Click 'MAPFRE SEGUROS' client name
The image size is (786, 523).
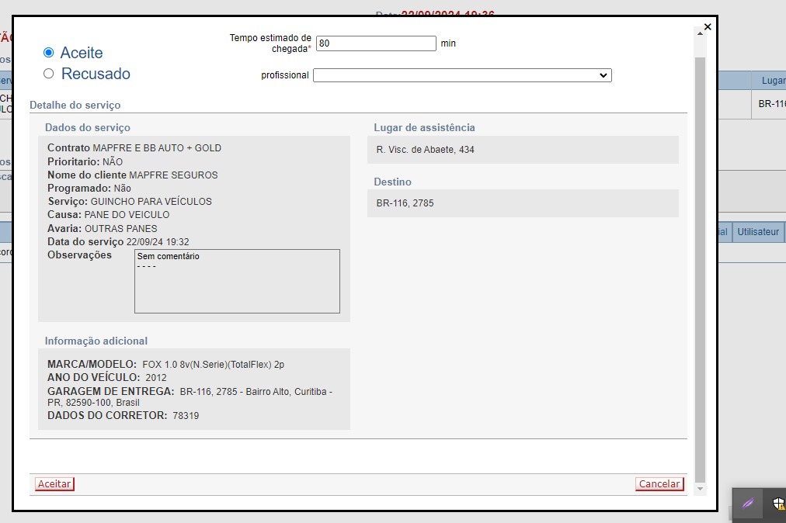(173, 175)
